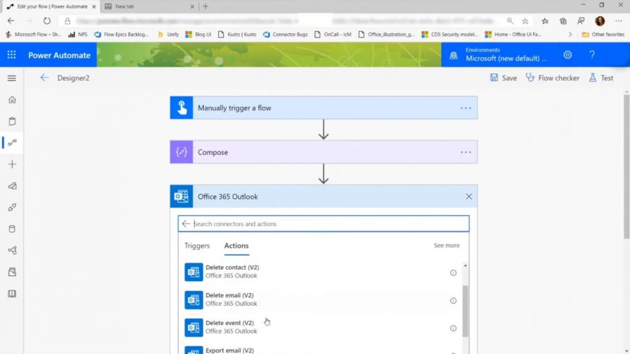Activate the Edit your flow browser tab
Image resolution: width=630 pixels, height=354 pixels.
point(50,6)
